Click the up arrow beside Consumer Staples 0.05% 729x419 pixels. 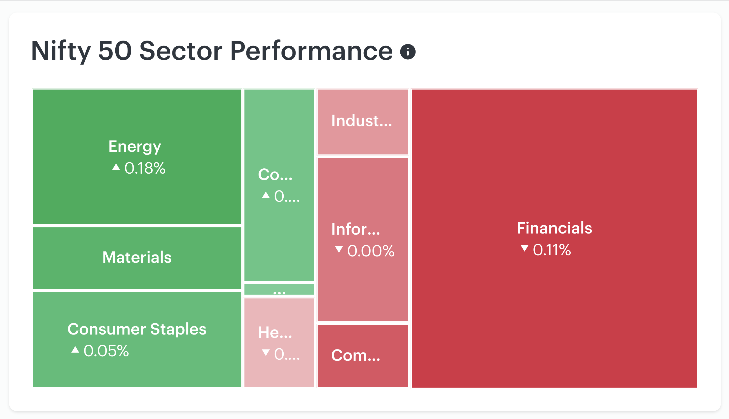coord(75,349)
